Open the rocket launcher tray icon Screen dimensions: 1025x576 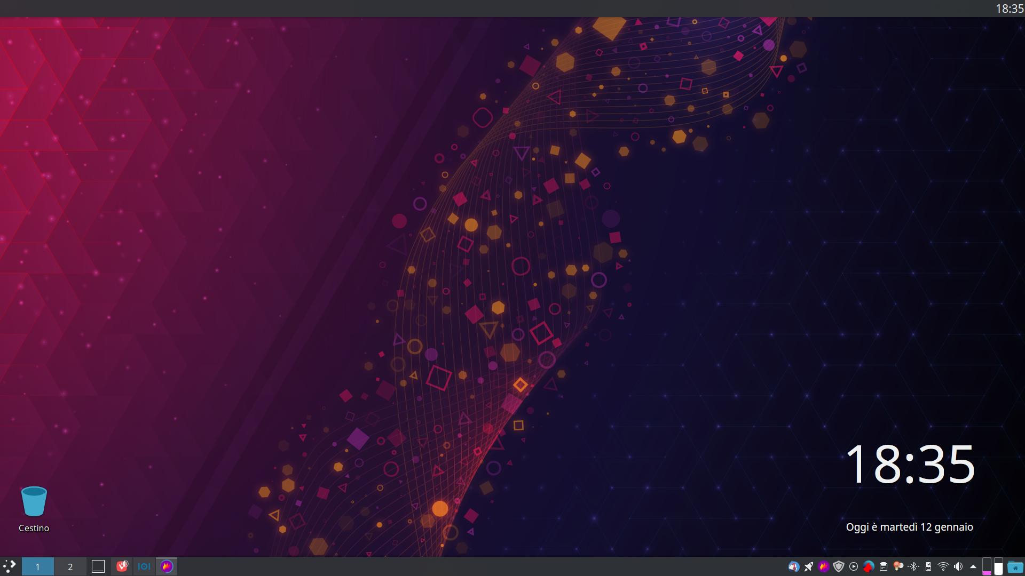coord(809,566)
